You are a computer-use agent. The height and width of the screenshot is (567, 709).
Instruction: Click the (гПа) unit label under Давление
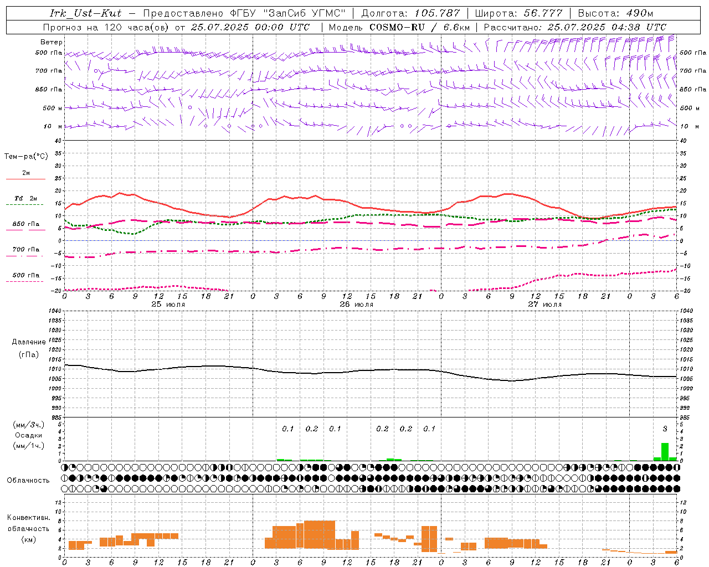point(29,355)
